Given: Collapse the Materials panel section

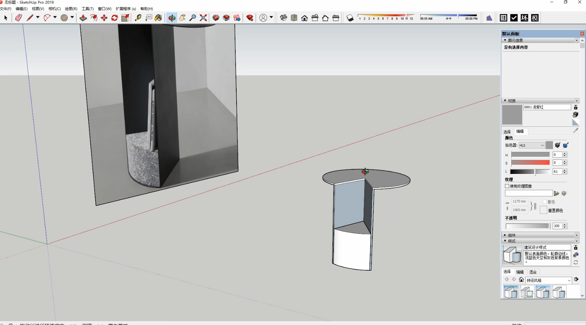Looking at the screenshot, I should pyautogui.click(x=505, y=101).
